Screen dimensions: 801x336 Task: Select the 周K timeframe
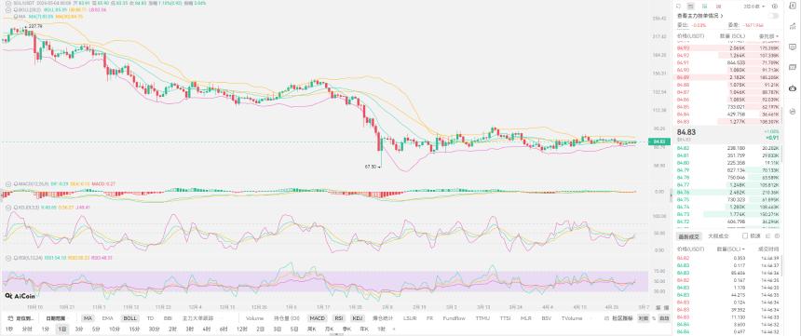[311, 329]
